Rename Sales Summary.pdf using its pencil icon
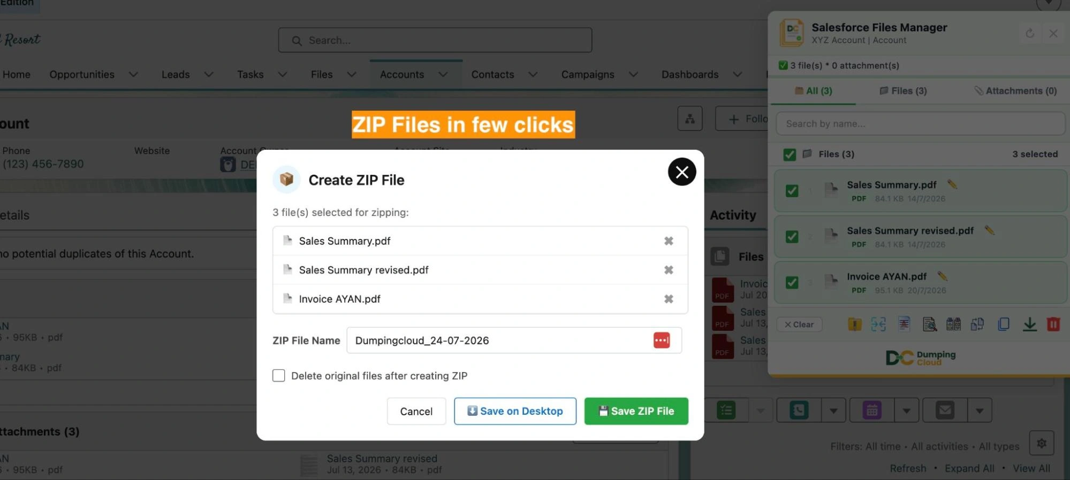Viewport: 1070px width, 480px height. 952,184
